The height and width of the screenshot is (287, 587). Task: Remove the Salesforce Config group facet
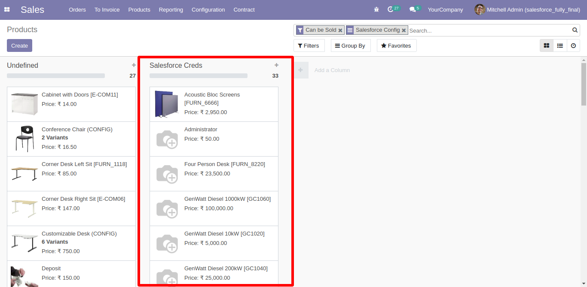[404, 30]
